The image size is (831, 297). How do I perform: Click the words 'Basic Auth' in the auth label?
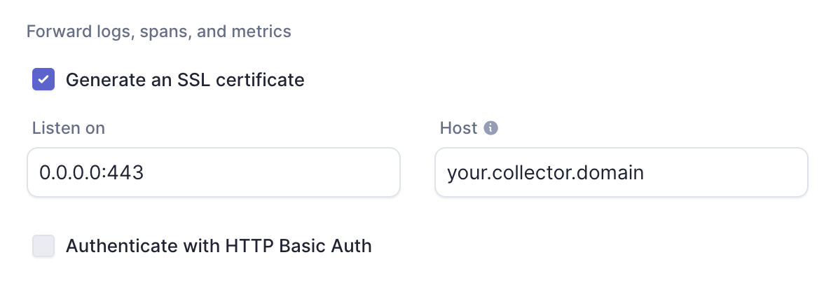tap(326, 246)
